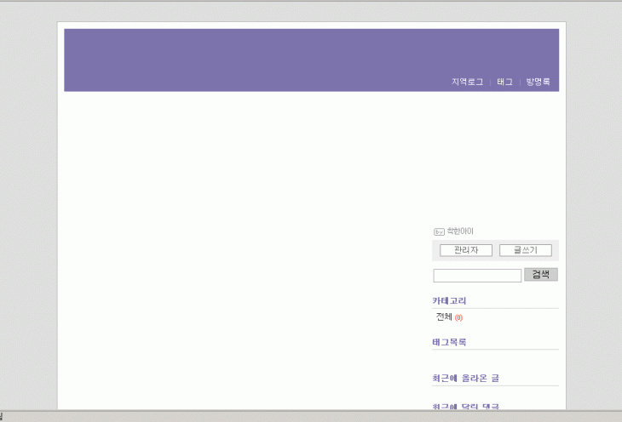Click the small 'by' icon beside 착한아이

coord(439,231)
